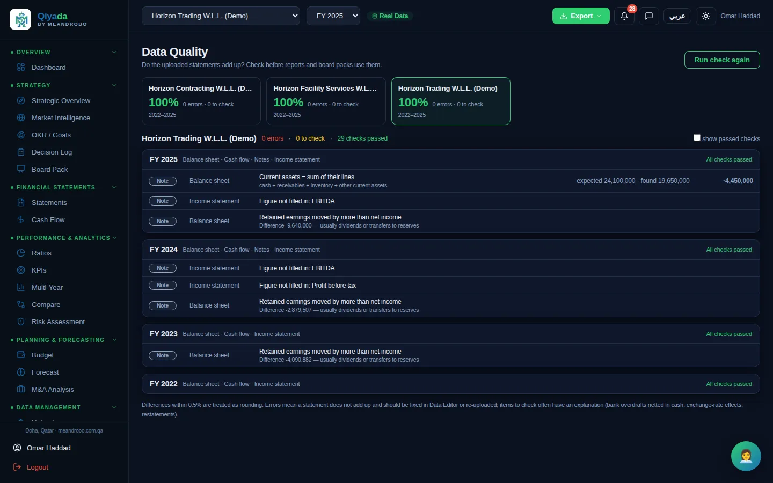This screenshot has width=773, height=483.
Task: Click '0 errors' next to Horizon Trading heading
Action: click(x=273, y=138)
